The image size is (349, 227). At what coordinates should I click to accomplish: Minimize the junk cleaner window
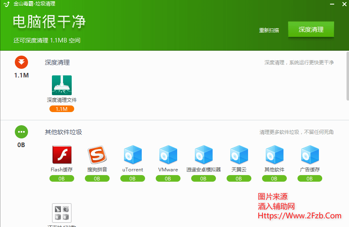coord(333,4)
